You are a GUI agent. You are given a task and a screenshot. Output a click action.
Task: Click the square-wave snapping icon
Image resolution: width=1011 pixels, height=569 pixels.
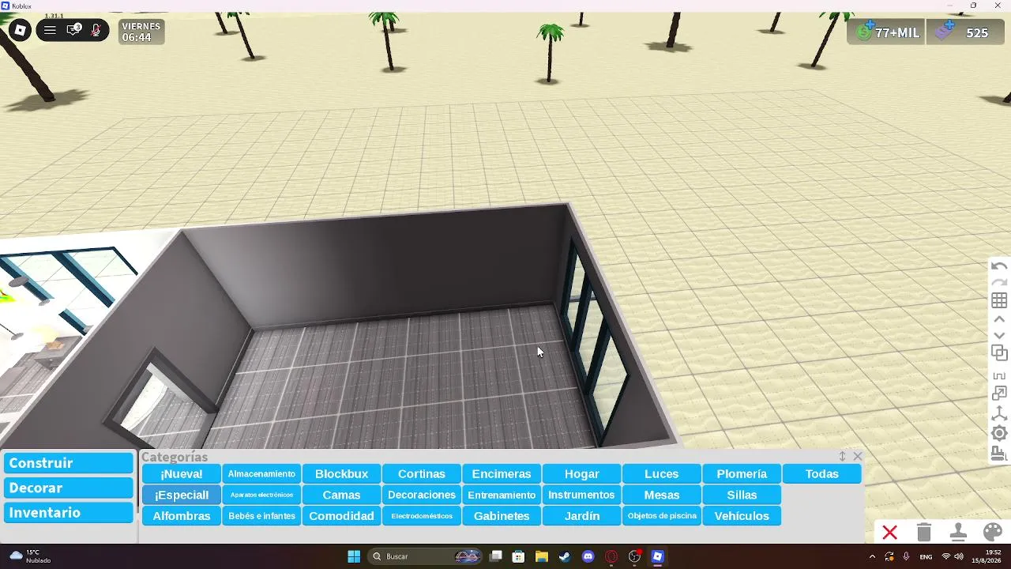999,375
